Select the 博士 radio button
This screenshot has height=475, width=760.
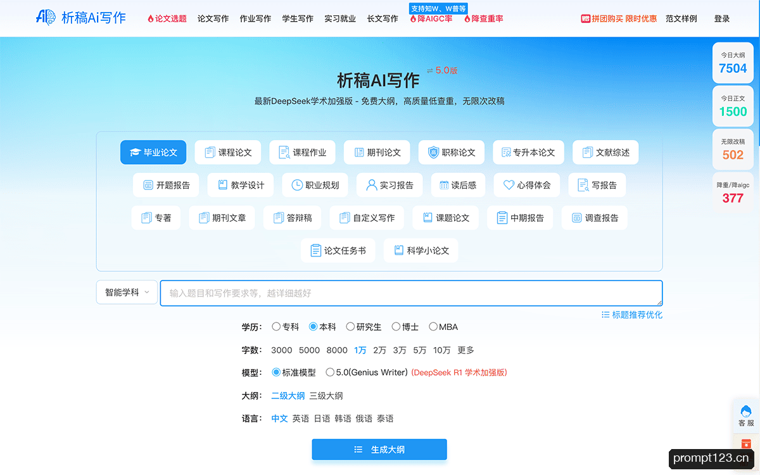click(396, 327)
